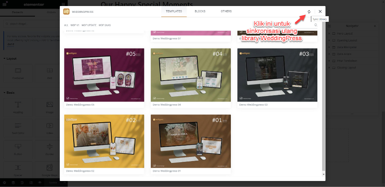Select the Divider widget
The width and height of the screenshot is (385, 187).
pos(50,150)
